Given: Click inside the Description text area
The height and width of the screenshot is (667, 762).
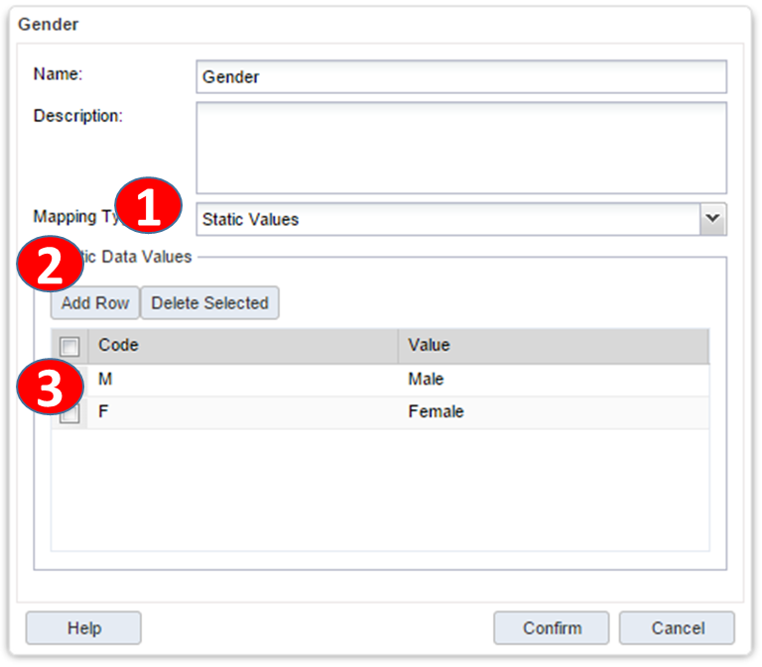Looking at the screenshot, I should [461, 147].
